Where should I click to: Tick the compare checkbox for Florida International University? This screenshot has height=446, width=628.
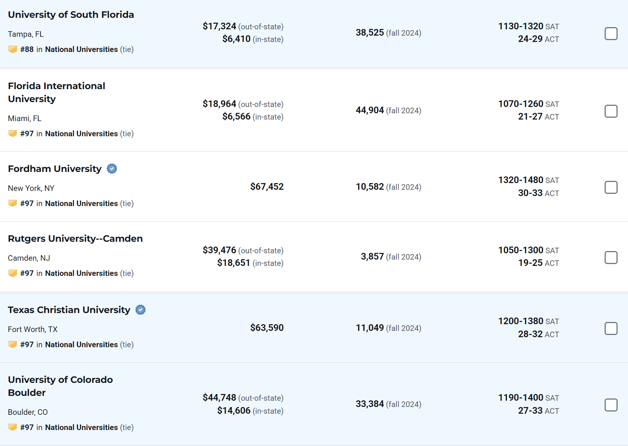coord(611,111)
